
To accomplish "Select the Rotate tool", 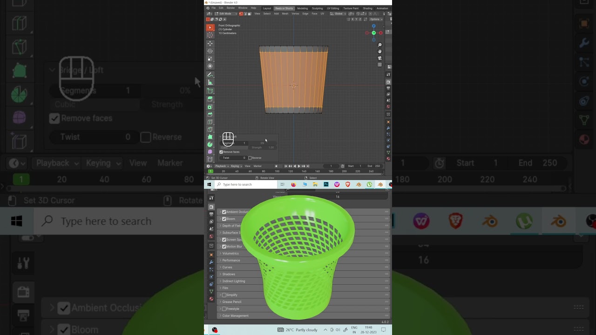I will click(x=210, y=51).
